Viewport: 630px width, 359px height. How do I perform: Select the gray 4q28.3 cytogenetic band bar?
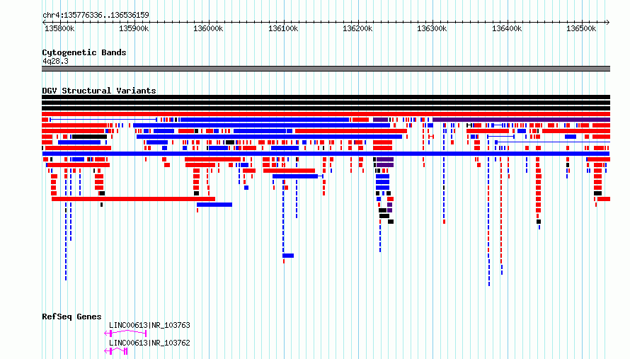(x=326, y=69)
